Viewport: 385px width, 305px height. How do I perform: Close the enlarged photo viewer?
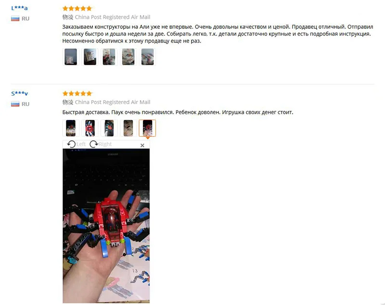(142, 145)
